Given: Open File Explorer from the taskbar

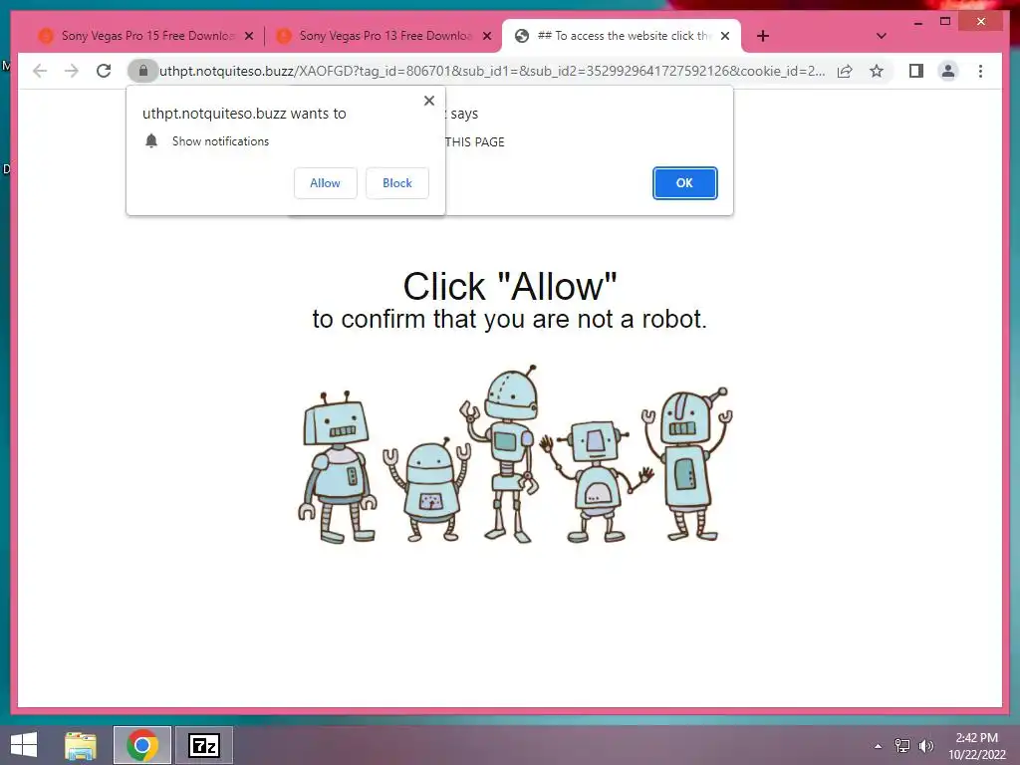Looking at the screenshot, I should 81,745.
